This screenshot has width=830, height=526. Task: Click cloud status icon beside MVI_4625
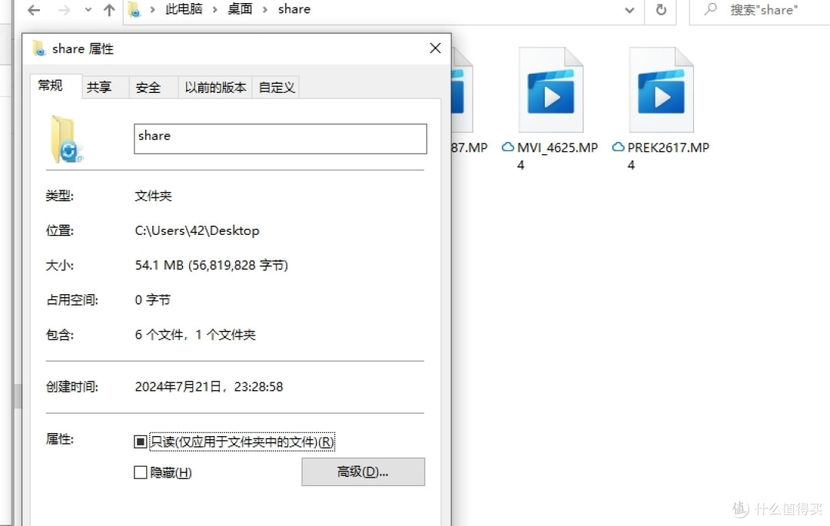(508, 147)
